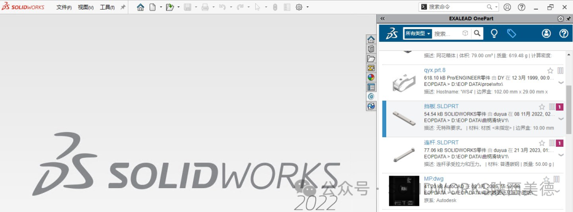Click the Redo arrow icon
Screen dimensions: 573x212
point(240,7)
